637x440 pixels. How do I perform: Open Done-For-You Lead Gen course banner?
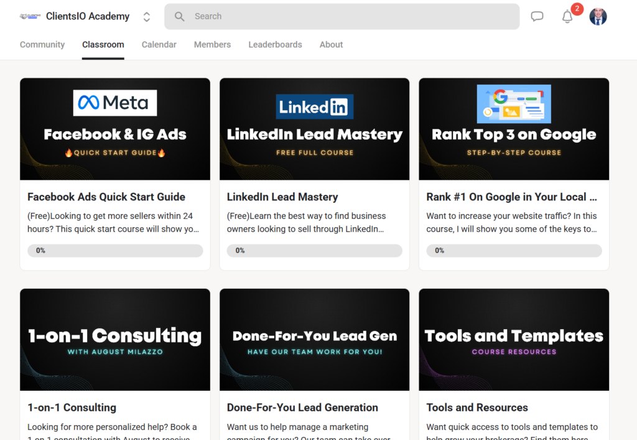[x=314, y=340]
